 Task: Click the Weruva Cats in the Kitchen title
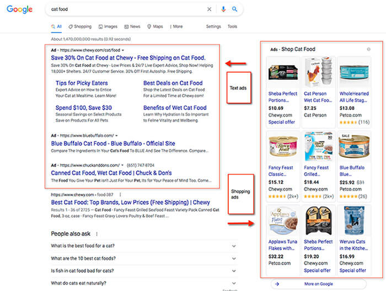coord(353,245)
